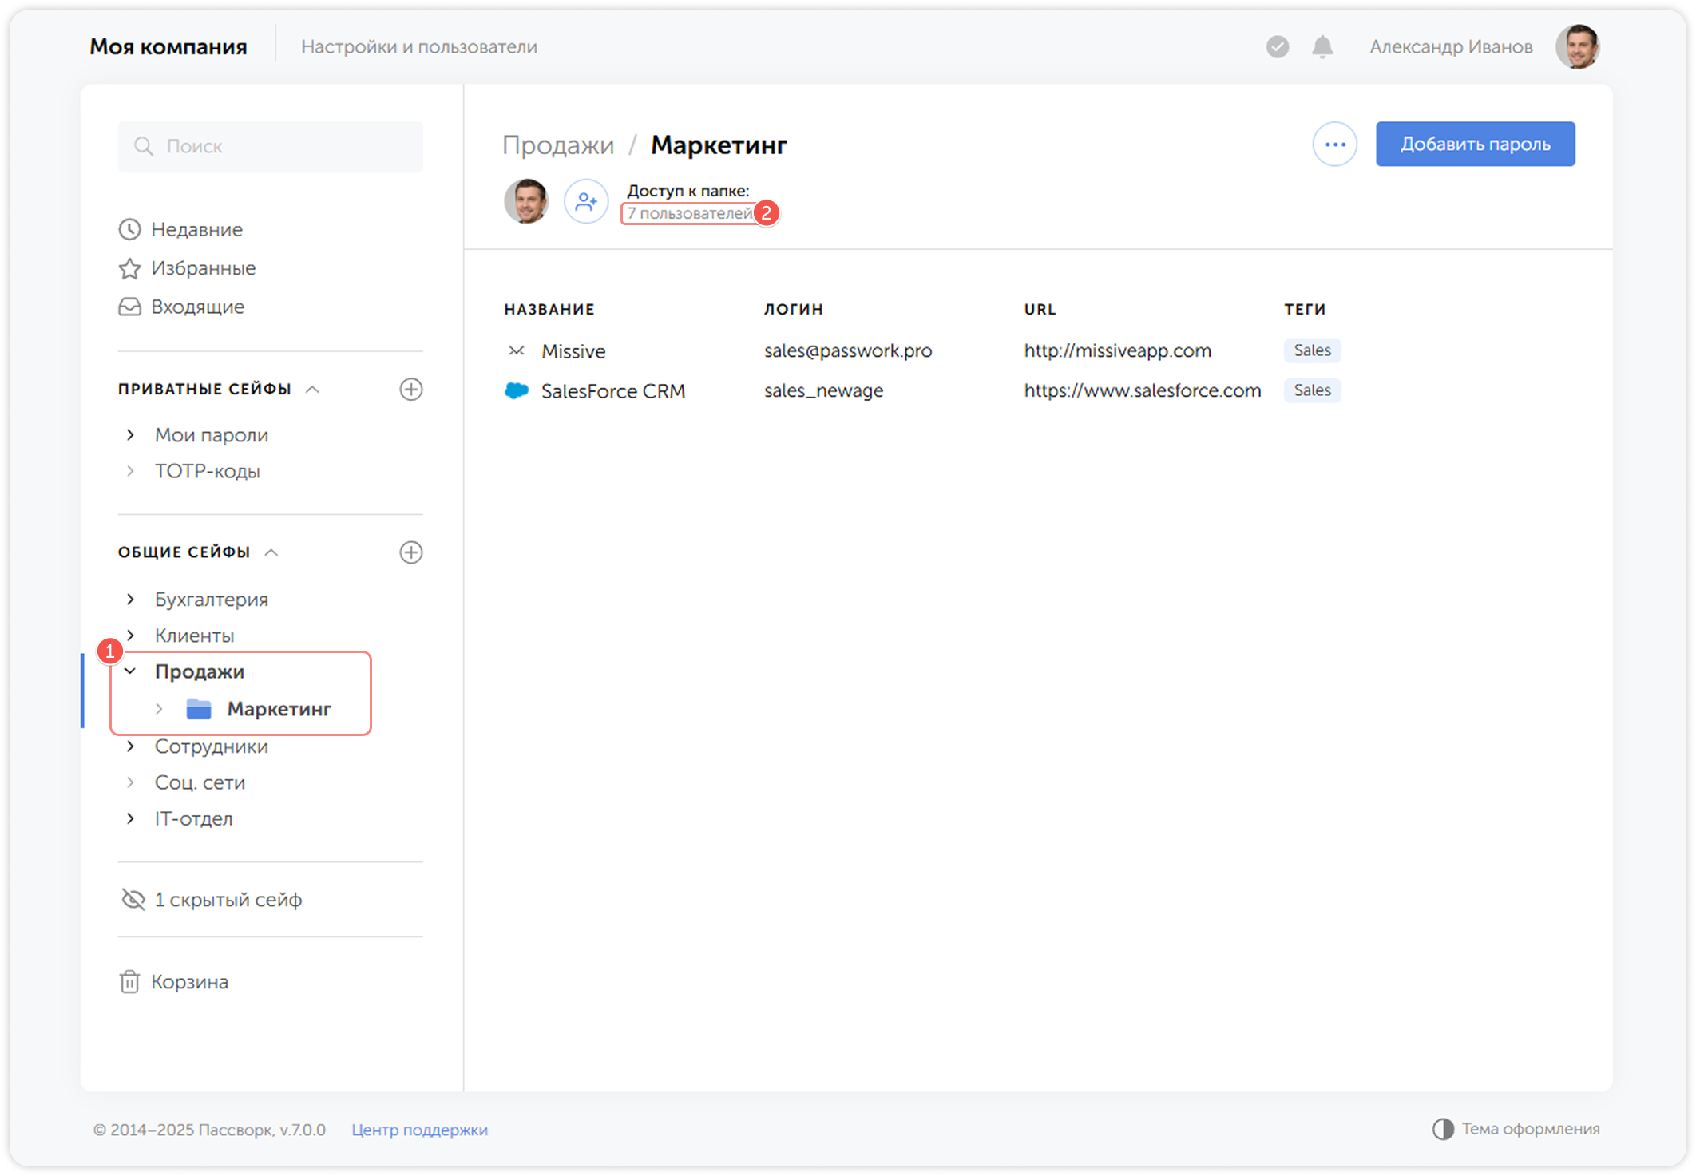
Task: Expand the Бухгалтерия vault
Action: 131,600
